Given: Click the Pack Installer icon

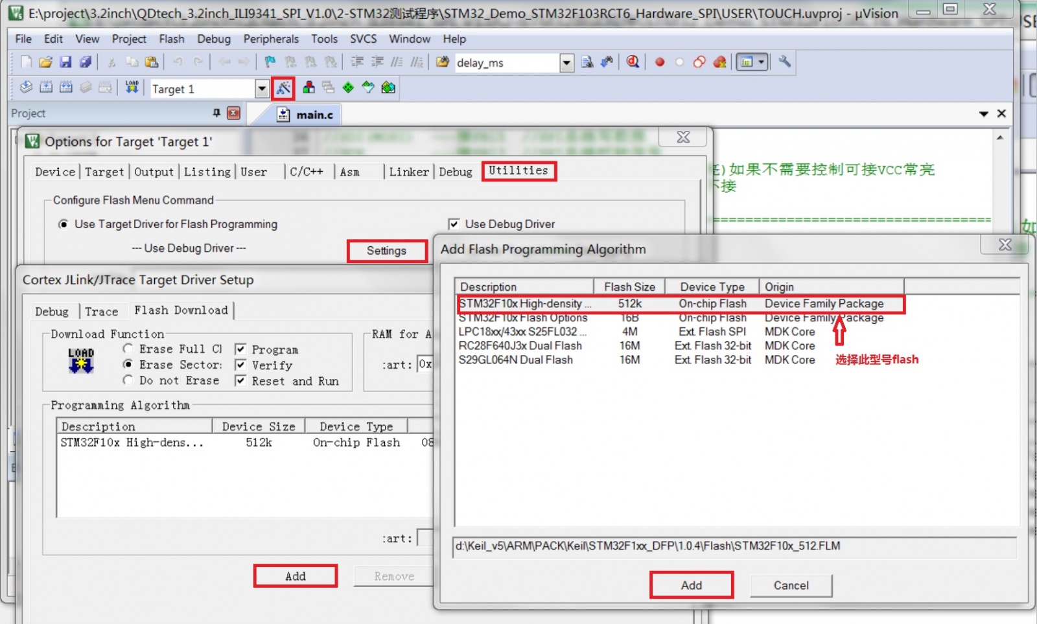Looking at the screenshot, I should pos(388,87).
